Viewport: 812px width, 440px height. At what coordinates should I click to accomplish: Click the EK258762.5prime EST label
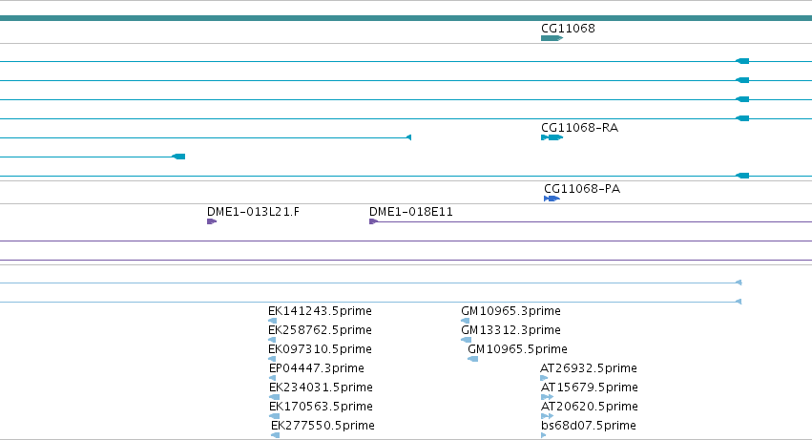click(x=320, y=330)
